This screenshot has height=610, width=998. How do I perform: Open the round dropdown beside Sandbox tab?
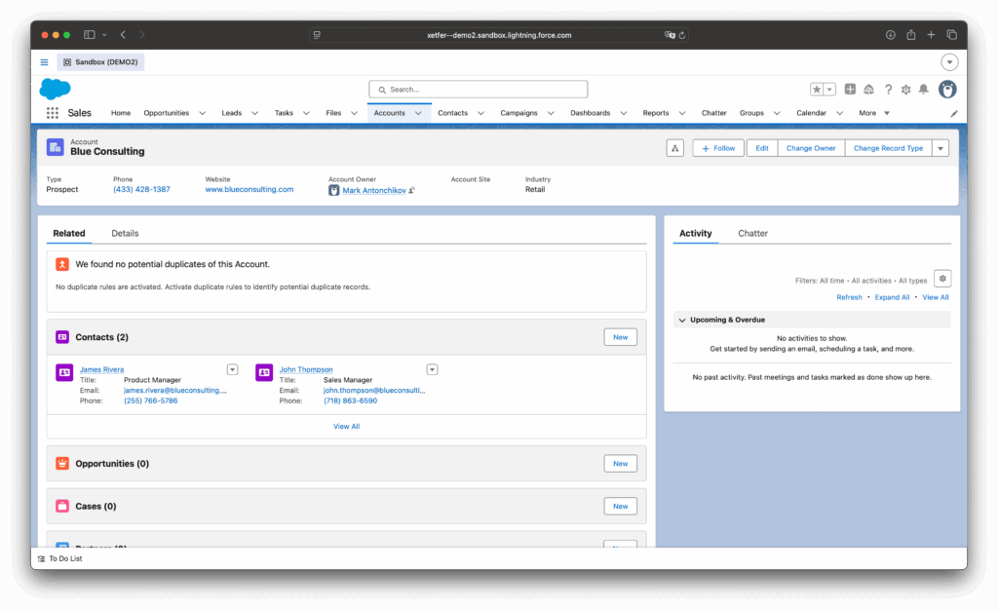[949, 62]
